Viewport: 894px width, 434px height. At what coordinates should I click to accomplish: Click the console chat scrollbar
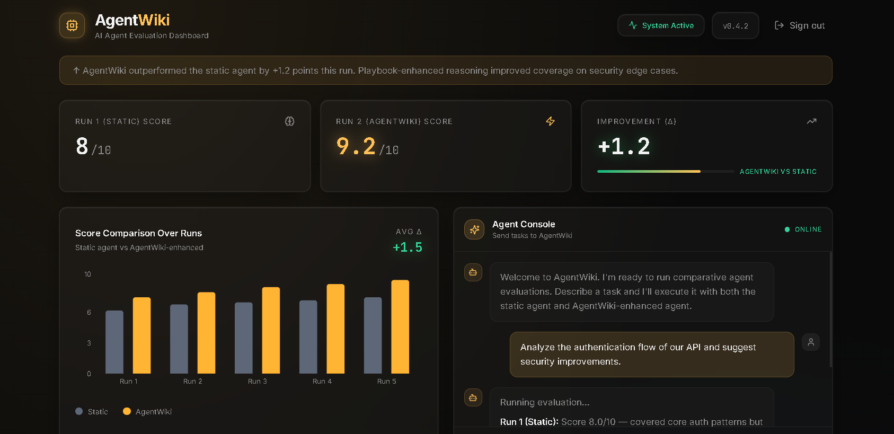[x=830, y=309]
